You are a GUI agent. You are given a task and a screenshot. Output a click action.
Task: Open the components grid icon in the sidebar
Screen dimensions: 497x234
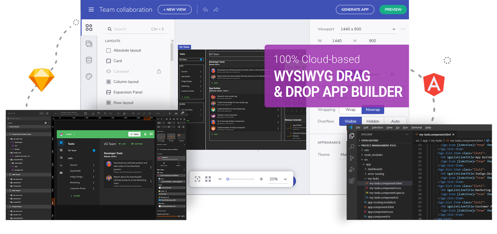[89, 27]
